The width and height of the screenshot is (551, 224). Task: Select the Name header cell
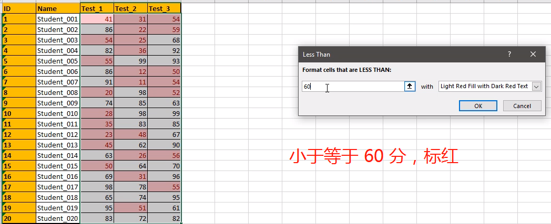[58, 8]
